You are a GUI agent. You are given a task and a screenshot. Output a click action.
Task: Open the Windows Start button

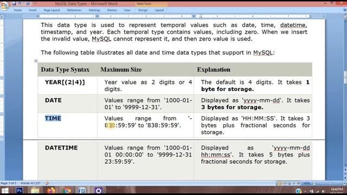pos(5,190)
